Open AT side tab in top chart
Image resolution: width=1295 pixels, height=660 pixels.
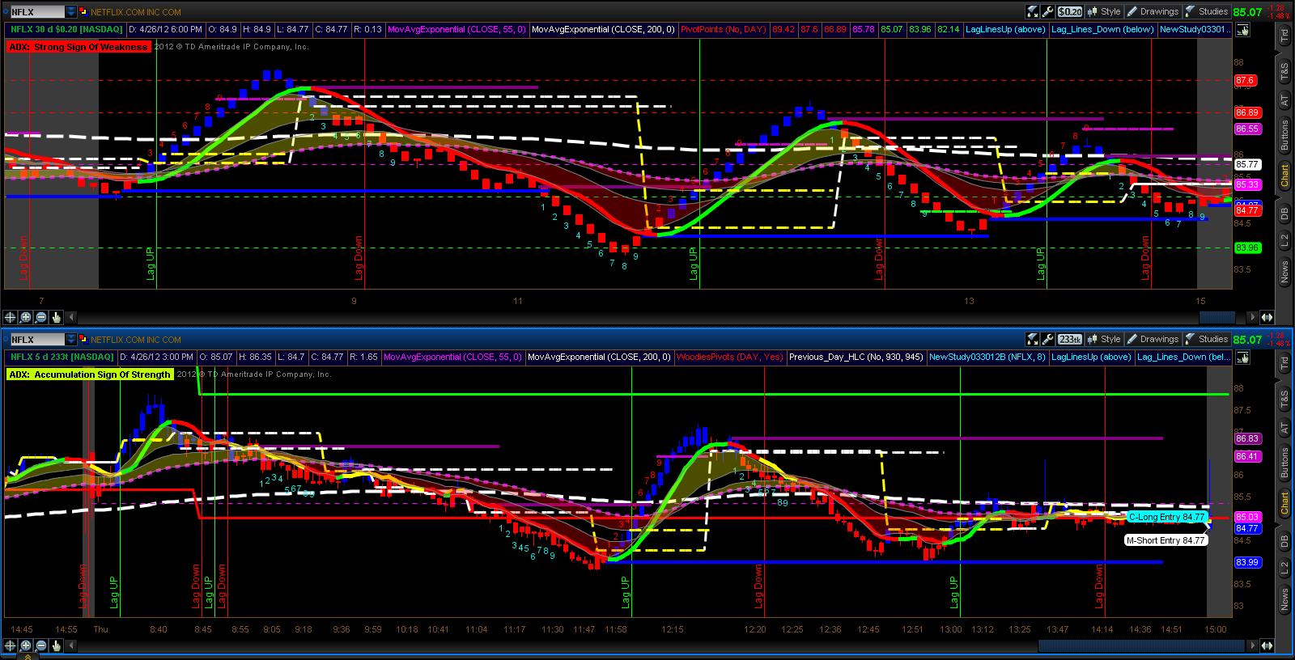click(1284, 101)
